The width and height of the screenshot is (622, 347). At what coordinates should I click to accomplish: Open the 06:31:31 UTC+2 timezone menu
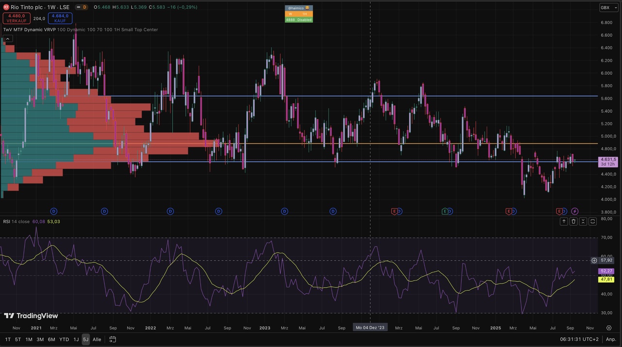pos(579,339)
